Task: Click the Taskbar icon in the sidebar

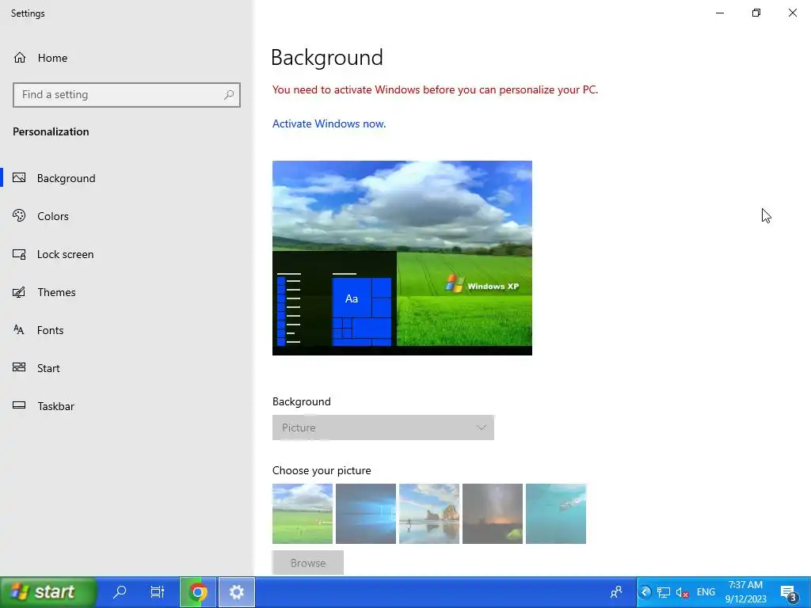Action: click(19, 405)
